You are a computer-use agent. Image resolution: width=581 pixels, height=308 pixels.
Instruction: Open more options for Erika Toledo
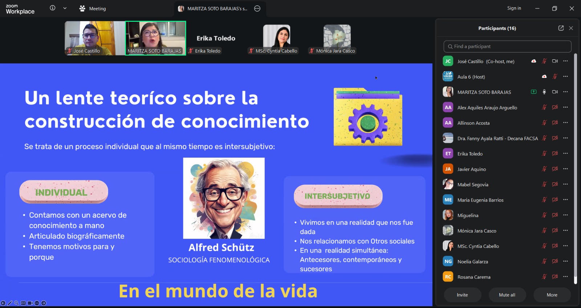click(x=565, y=154)
